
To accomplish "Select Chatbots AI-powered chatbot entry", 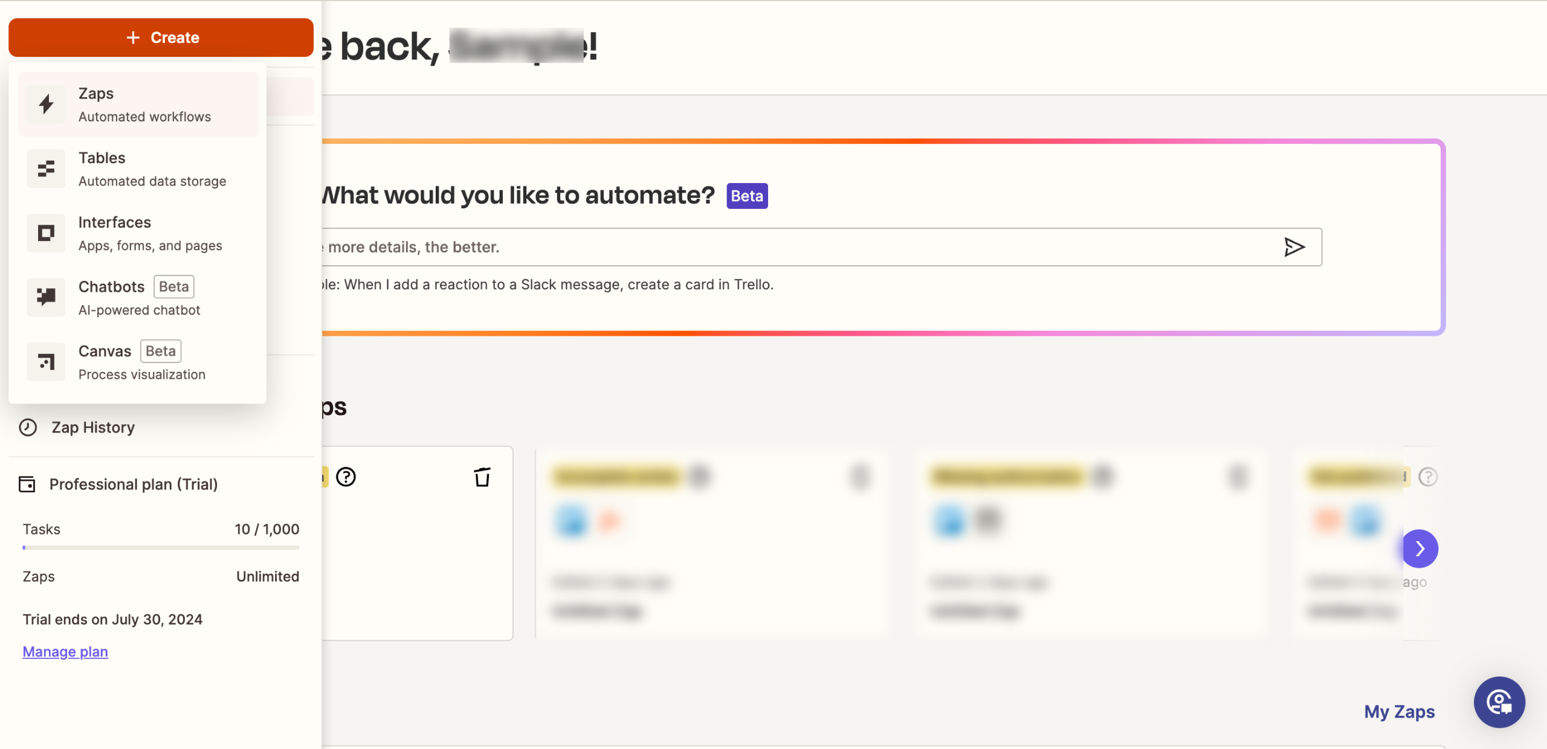I will click(x=139, y=297).
